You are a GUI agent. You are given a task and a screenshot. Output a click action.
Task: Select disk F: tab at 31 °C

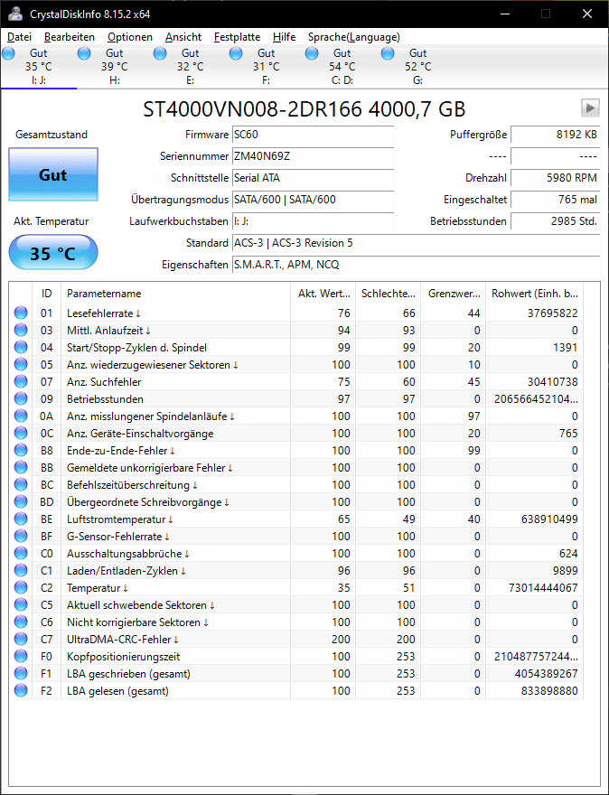(x=267, y=67)
